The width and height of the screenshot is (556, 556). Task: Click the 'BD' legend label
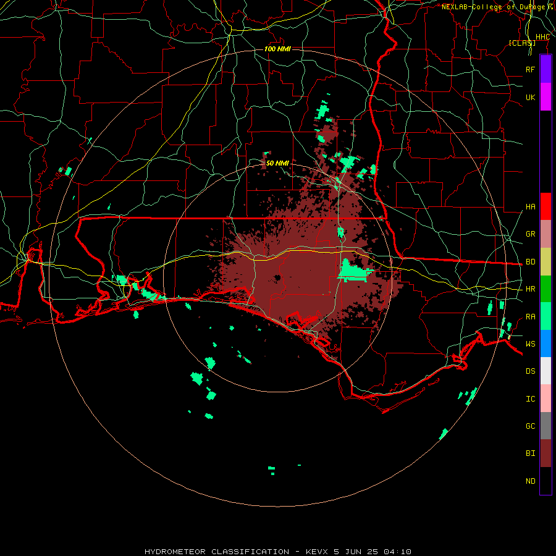coord(530,262)
